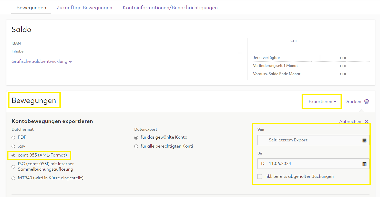Choose export für alle berechtigten Konti
Viewport: 380px width, 197px height.
pyautogui.click(x=136, y=147)
